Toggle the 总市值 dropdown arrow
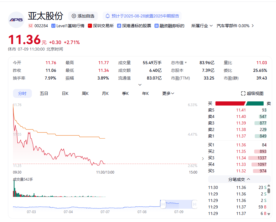276x222 pixels. click(186, 63)
